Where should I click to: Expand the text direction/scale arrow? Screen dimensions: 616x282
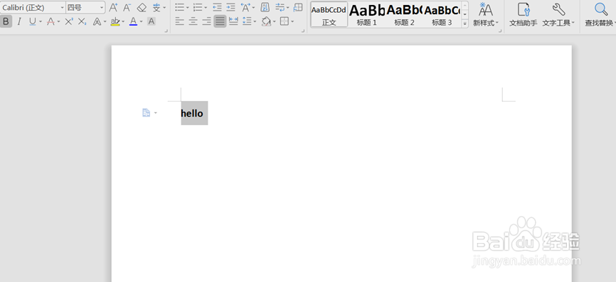click(x=253, y=7)
